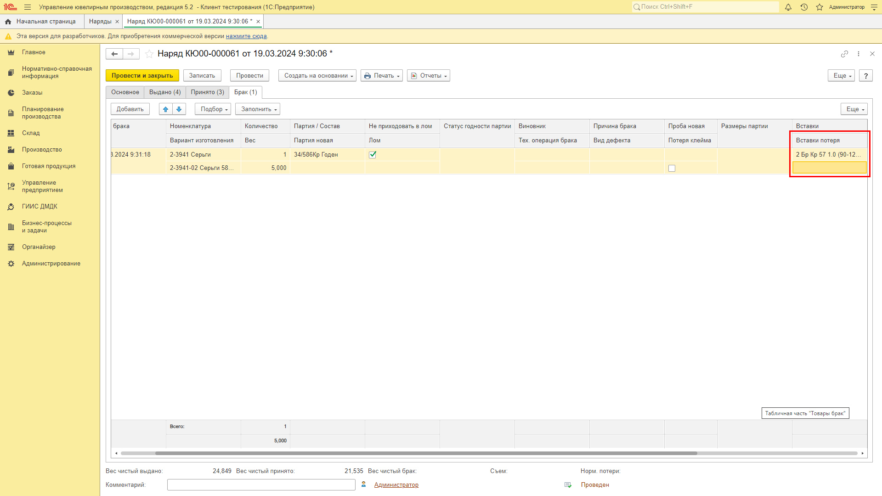Click the Органайзер sidebar icon
882x496 pixels.
[x=11, y=247]
